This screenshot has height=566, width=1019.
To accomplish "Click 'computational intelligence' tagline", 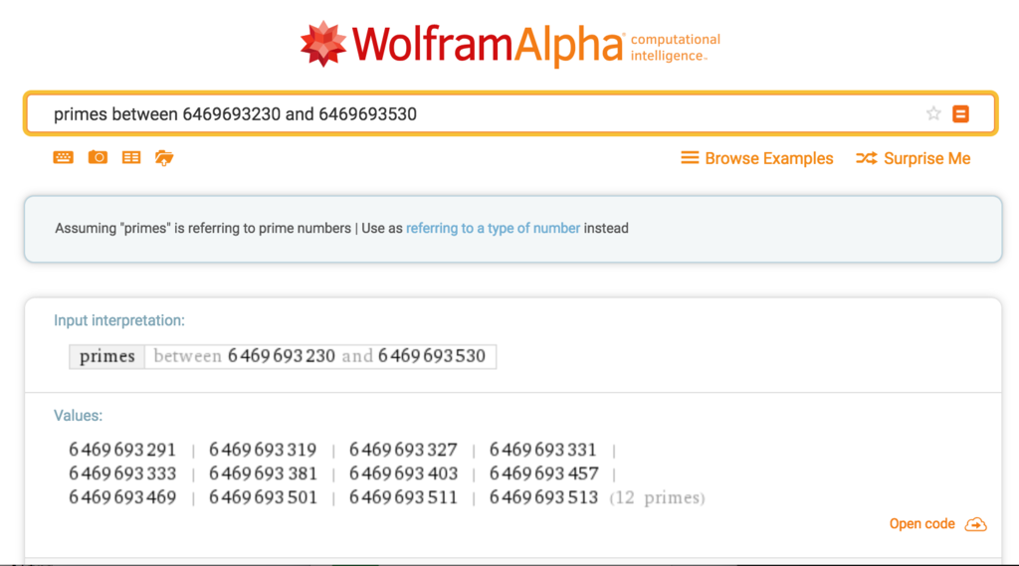I will (x=676, y=48).
